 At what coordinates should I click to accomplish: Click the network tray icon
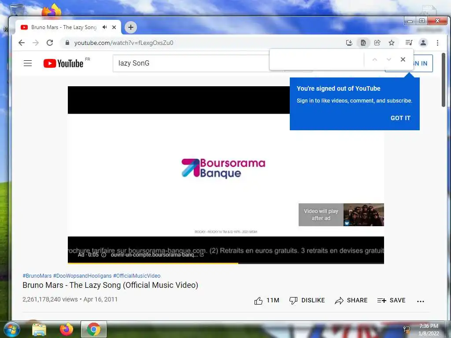[407, 330]
